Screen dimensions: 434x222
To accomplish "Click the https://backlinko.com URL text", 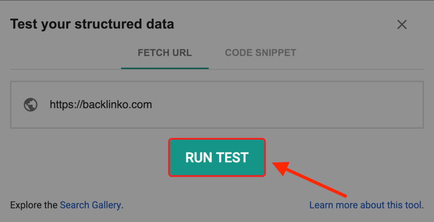I will [x=100, y=104].
